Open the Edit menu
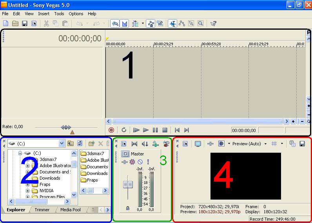The image size is (312, 223). [16, 14]
